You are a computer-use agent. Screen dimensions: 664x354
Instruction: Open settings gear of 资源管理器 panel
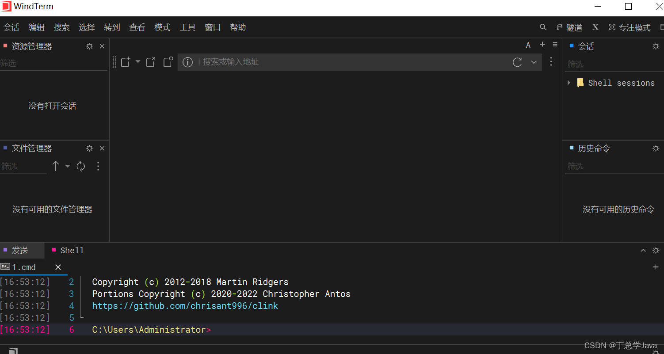point(90,46)
